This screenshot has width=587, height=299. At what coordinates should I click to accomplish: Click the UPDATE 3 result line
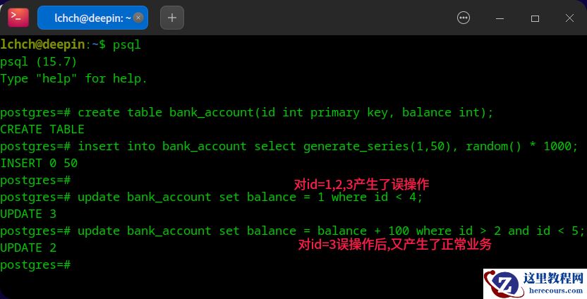pyautogui.click(x=28, y=214)
